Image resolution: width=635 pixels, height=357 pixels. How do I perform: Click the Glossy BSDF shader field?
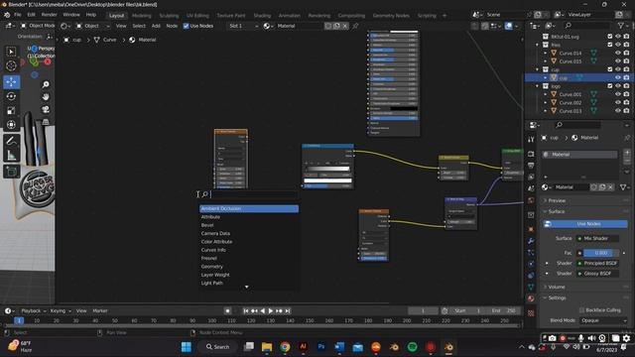pyautogui.click(x=597, y=274)
